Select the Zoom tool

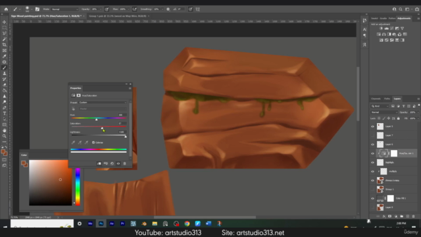click(x=5, y=136)
